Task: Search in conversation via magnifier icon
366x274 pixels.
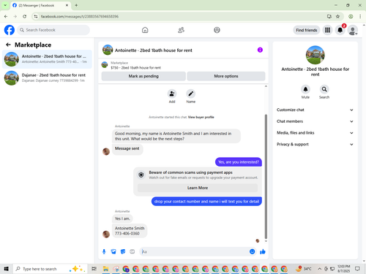Action: pyautogui.click(x=324, y=89)
